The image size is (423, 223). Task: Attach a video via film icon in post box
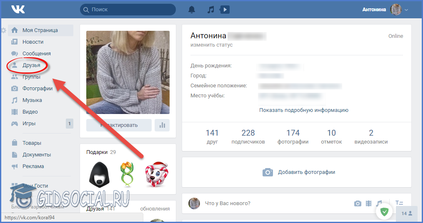tap(368, 203)
